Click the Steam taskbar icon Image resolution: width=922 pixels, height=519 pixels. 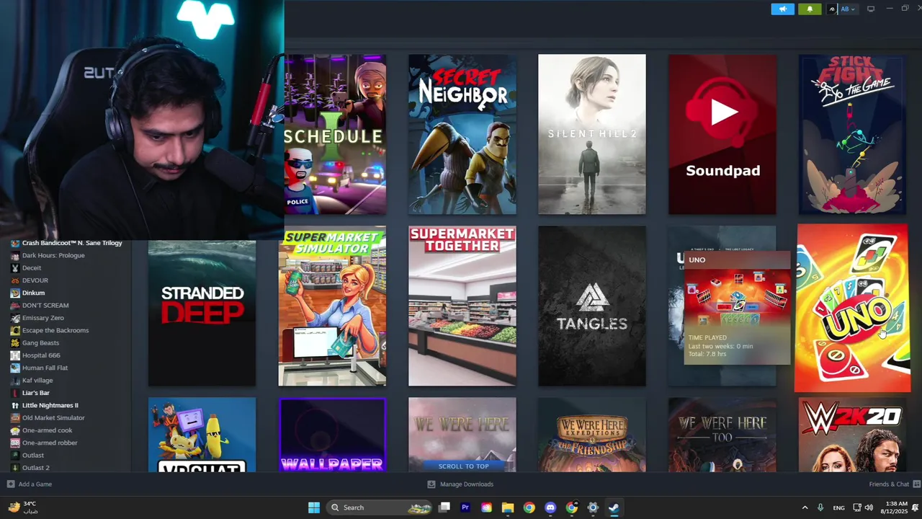614,507
